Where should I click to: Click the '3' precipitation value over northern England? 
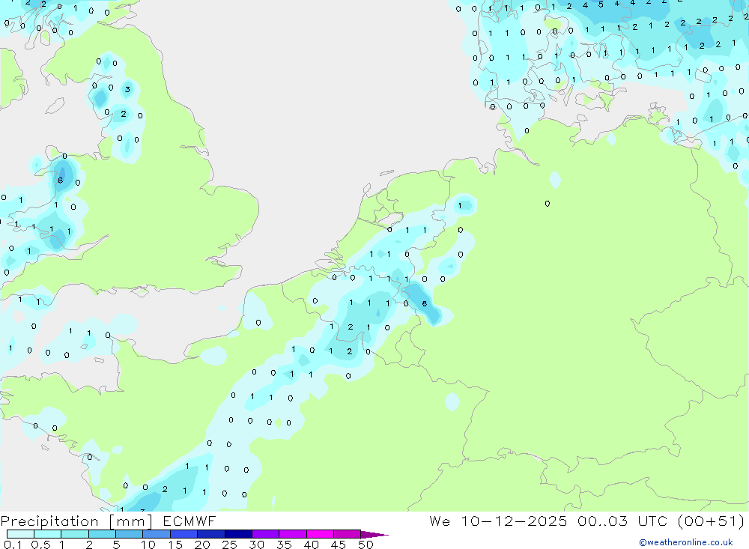pos(127,89)
